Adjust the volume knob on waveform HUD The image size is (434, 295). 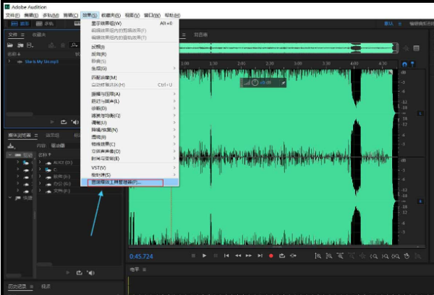click(x=255, y=82)
